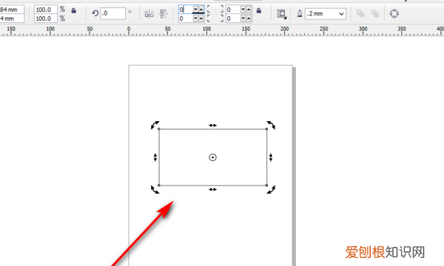444x266 pixels.
Task: Click the top-right corner roundness field
Action: tap(233, 10)
